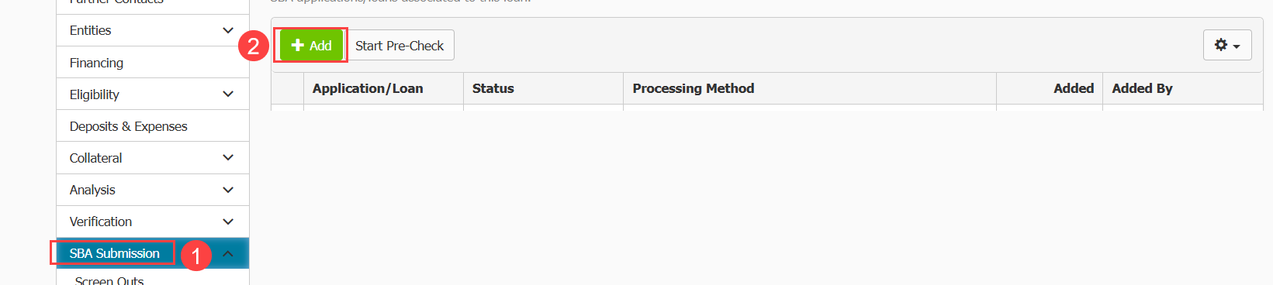
Task: Click the green Add button
Action: (311, 46)
